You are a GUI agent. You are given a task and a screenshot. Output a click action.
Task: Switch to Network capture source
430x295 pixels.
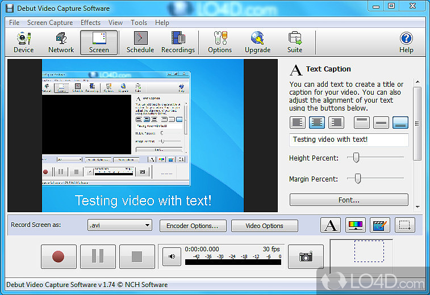coord(61,43)
